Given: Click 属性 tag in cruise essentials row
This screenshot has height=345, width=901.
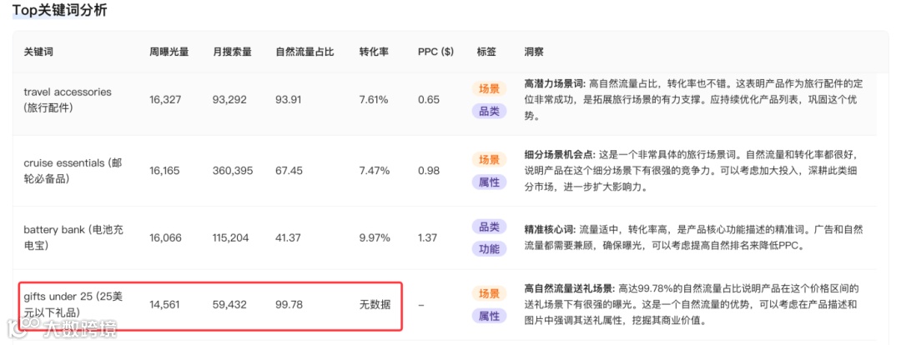Looking at the screenshot, I should [490, 182].
